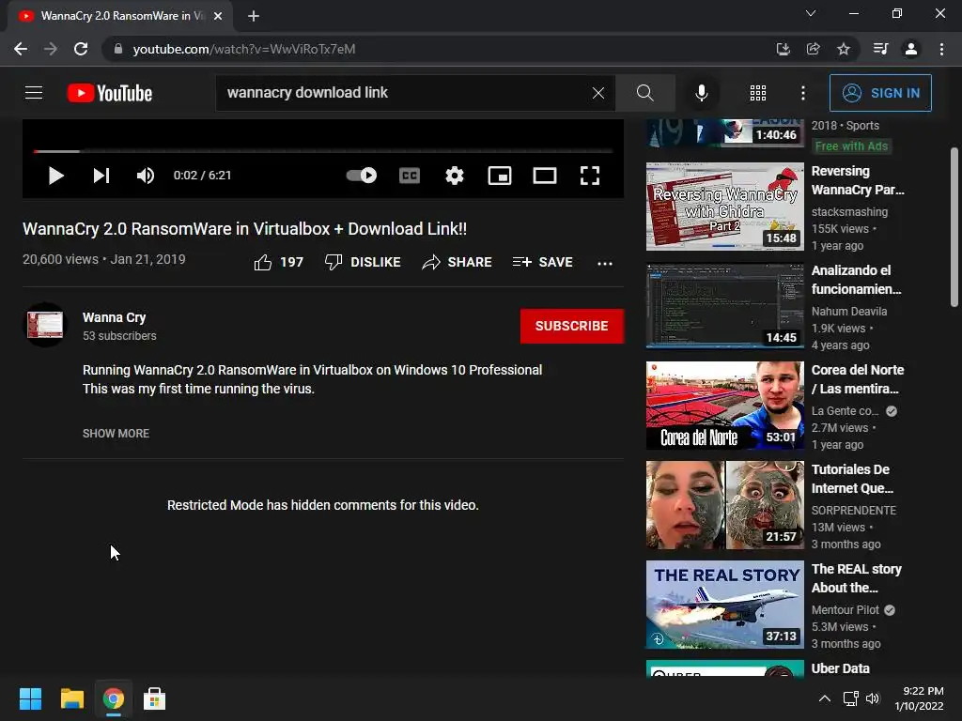Skip to next video
Image resolution: width=962 pixels, height=721 pixels.
101,176
